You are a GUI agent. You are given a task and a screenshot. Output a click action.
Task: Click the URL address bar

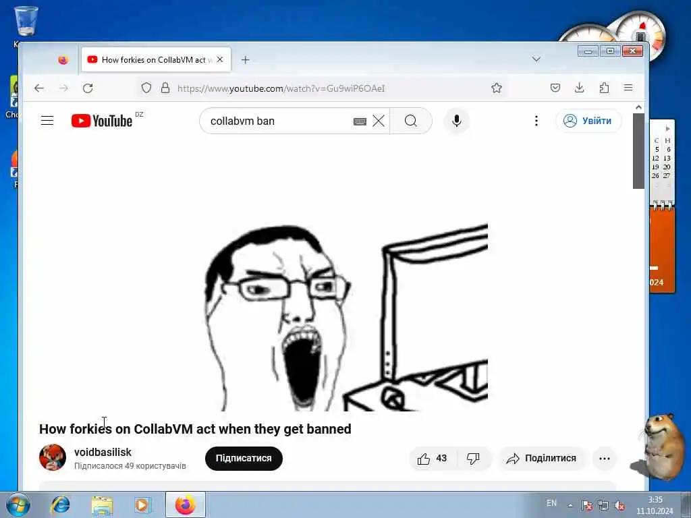(322, 88)
